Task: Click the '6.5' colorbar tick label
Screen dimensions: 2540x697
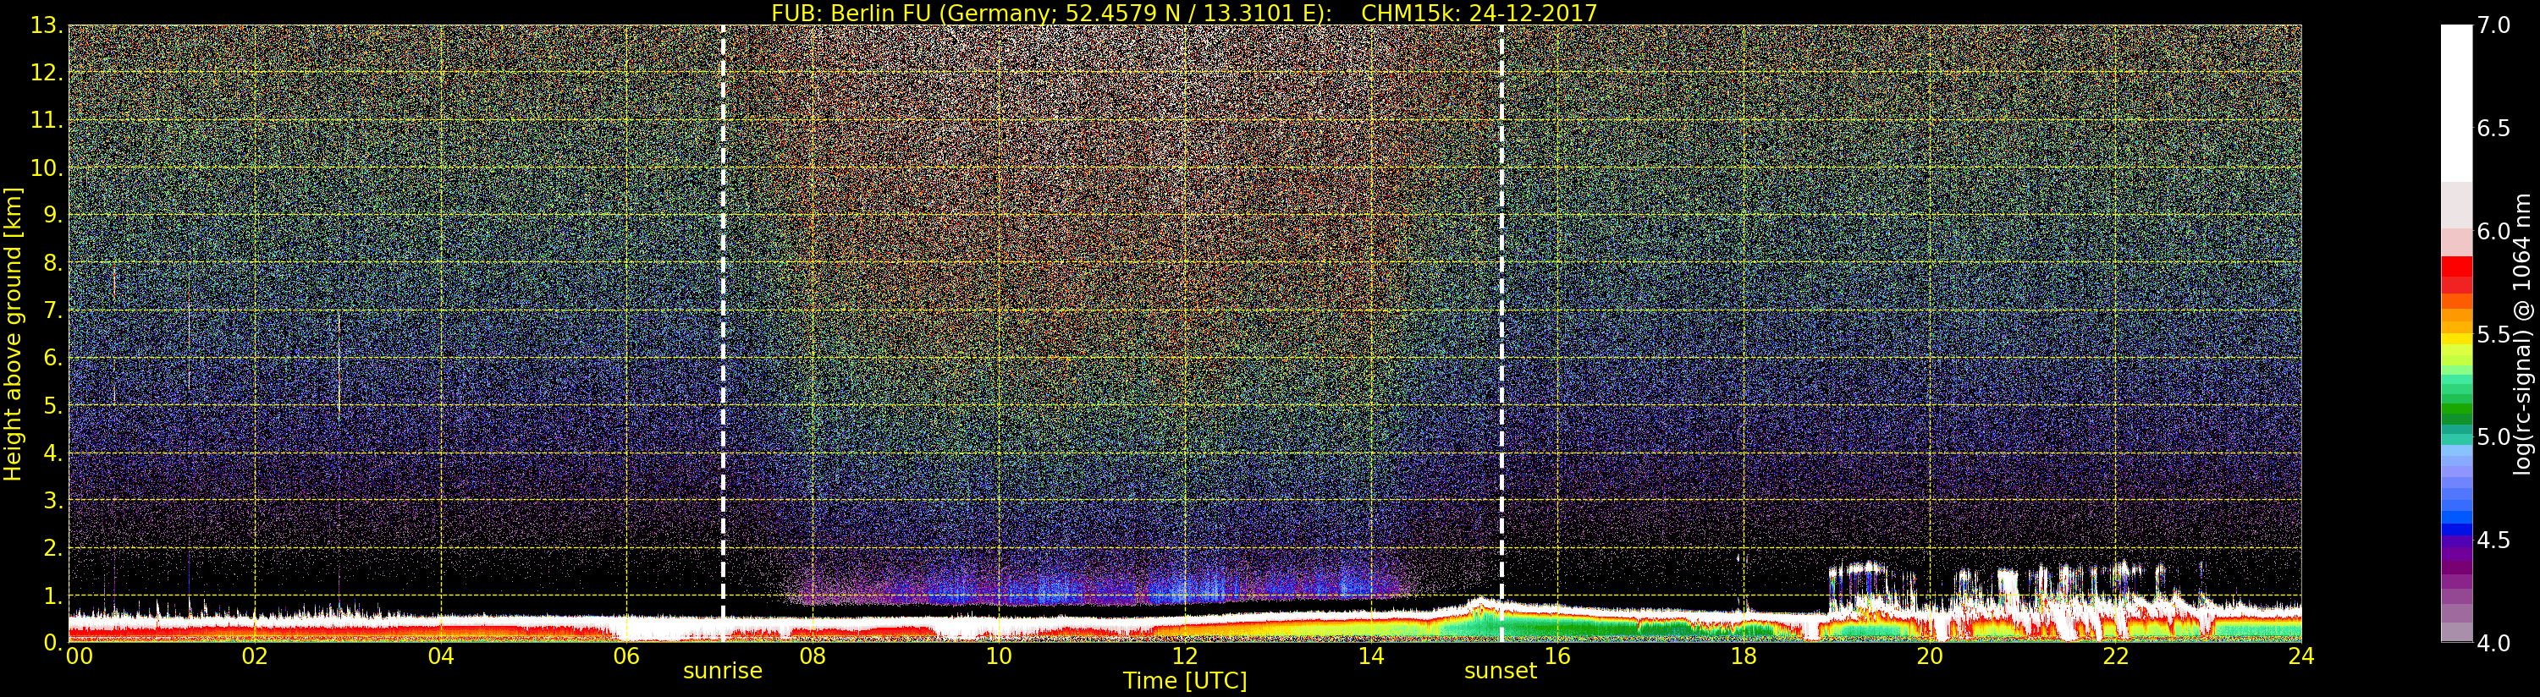Action: pyautogui.click(x=2493, y=129)
